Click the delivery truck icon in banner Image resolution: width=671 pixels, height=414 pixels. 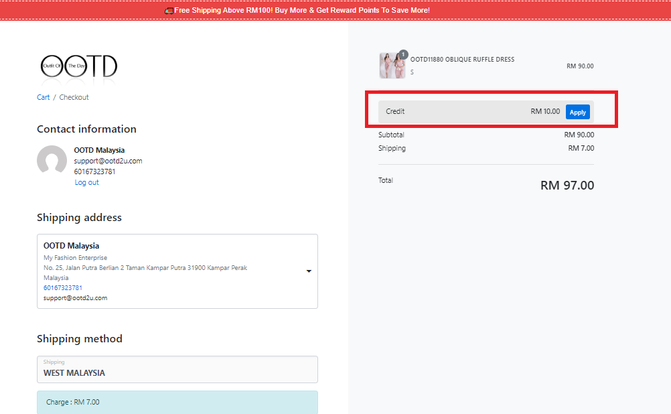coord(169,10)
